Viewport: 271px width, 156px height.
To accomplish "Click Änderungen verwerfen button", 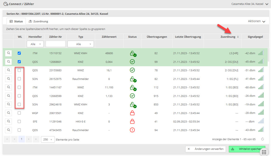I will click(205, 149).
